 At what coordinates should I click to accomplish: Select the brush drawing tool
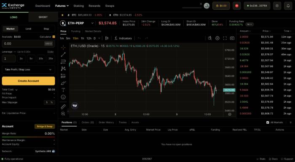point(63,83)
